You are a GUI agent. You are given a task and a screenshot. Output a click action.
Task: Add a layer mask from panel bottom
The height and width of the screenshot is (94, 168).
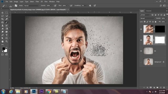pyautogui.click(x=151, y=87)
